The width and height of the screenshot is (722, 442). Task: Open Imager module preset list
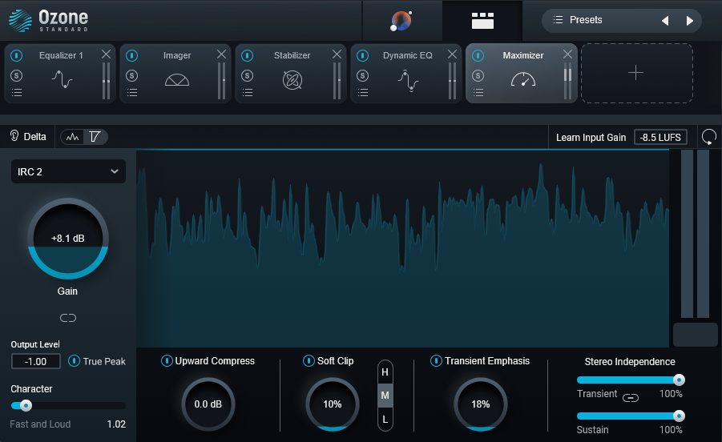point(132,93)
